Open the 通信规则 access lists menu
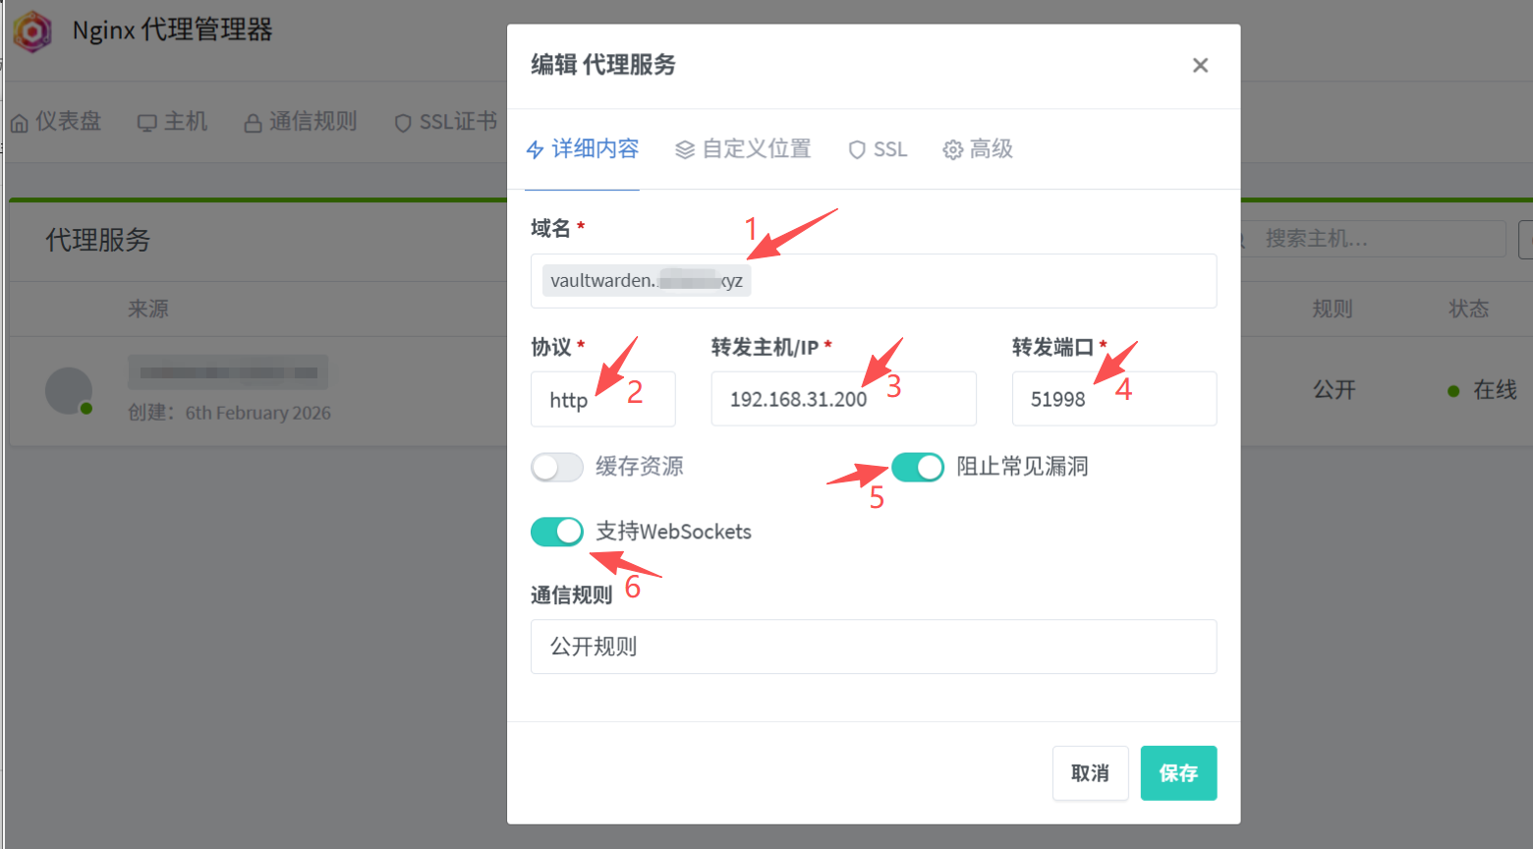Viewport: 1533px width, 849px height. click(301, 122)
